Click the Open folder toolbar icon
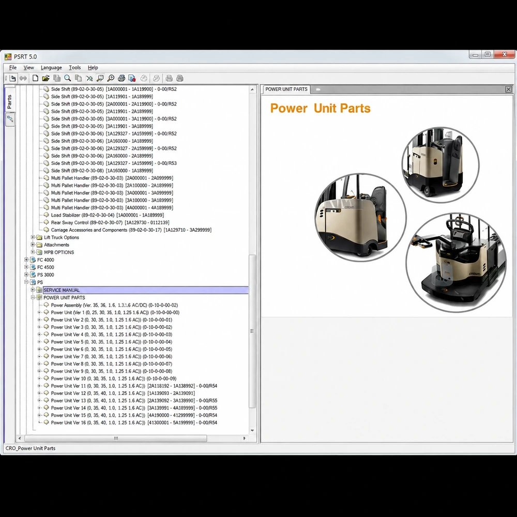The height and width of the screenshot is (517, 517). click(45, 78)
